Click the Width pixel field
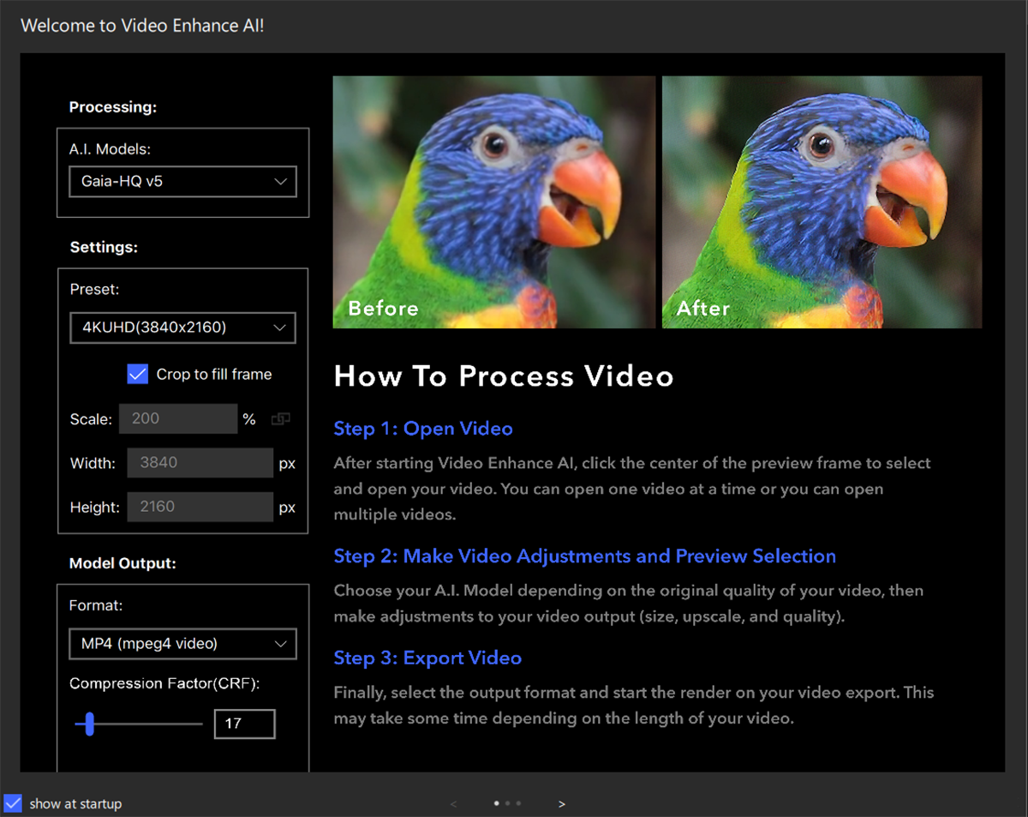Viewport: 1028px width, 817px height. coord(200,463)
